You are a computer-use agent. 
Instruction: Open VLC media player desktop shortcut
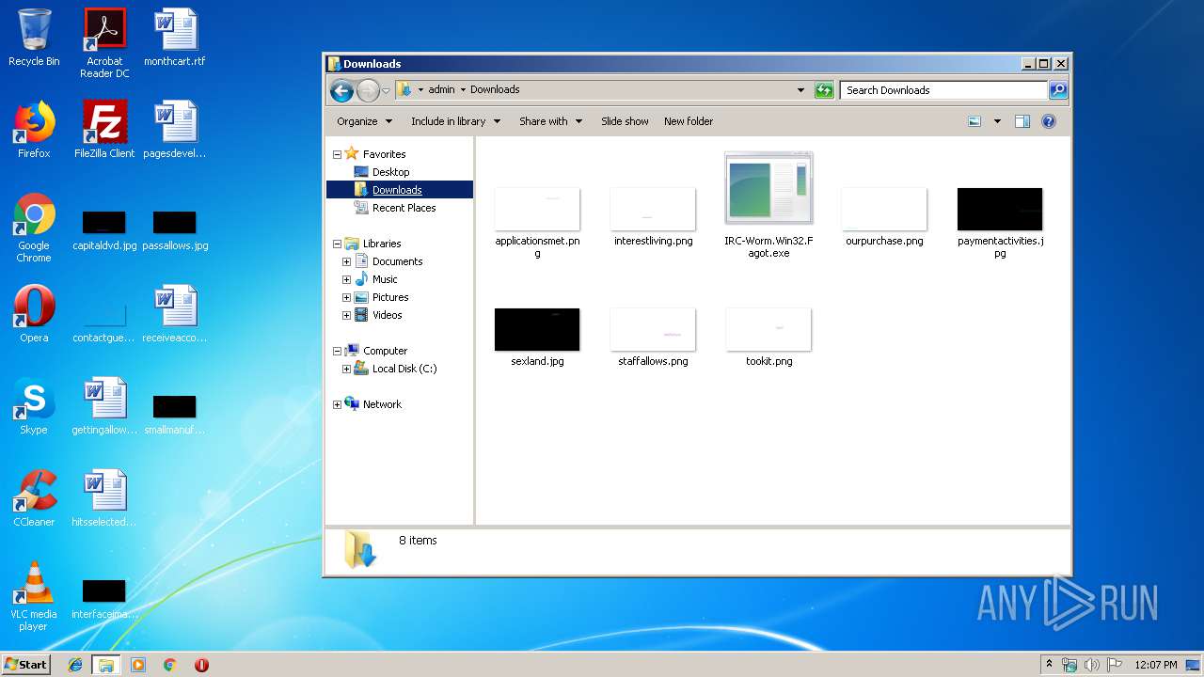(x=34, y=596)
